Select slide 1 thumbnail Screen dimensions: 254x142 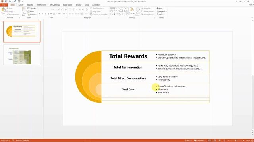[22, 32]
